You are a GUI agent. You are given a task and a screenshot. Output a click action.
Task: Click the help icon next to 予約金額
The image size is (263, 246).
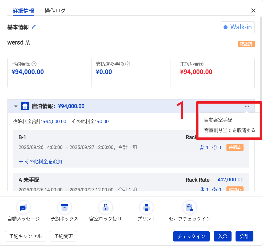[34, 64]
